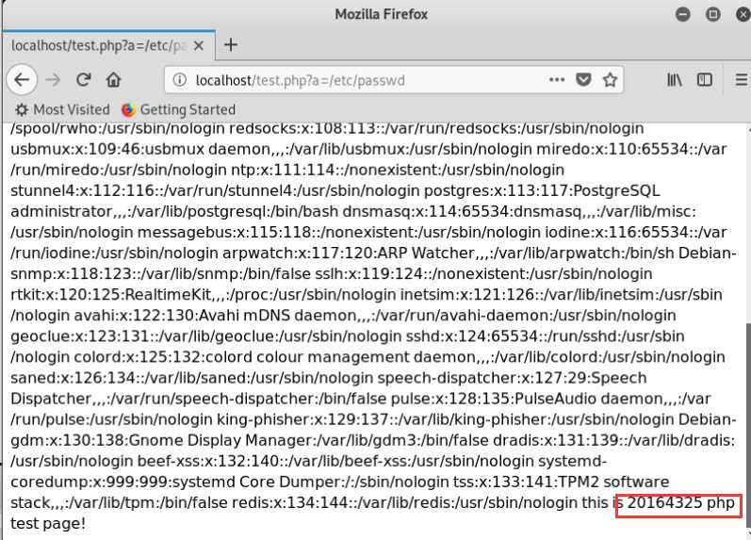Open the Firefox hamburger menu
Viewport: 751px width, 540px height.
point(742,79)
